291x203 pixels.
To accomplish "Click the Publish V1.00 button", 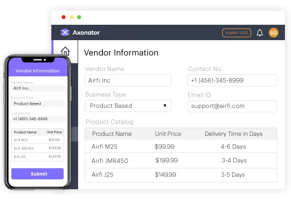I will pos(237,33).
